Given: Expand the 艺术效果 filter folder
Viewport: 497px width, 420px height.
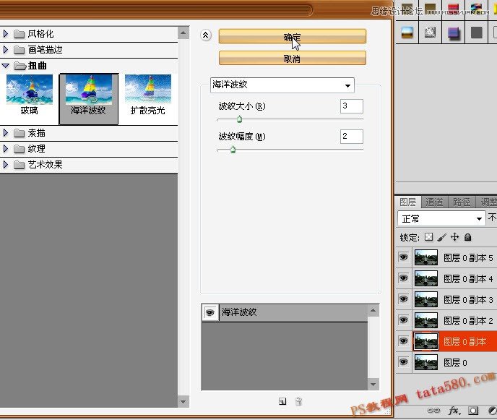Looking at the screenshot, I should coord(5,164).
